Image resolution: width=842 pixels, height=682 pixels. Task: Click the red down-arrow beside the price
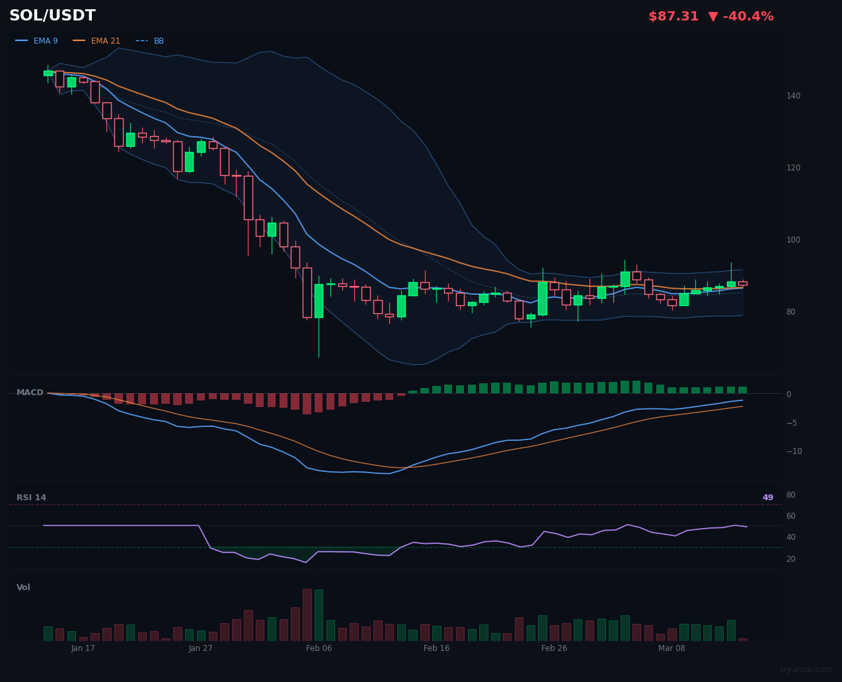pyautogui.click(x=712, y=16)
